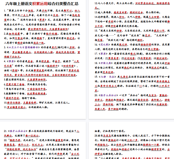Click the verse "芭蕉不展丁香结" in item 6
Image resolution: width=174 pixels, height=159 pixels.
15,84
